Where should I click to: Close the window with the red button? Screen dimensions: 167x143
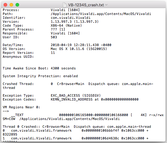(5, 5)
